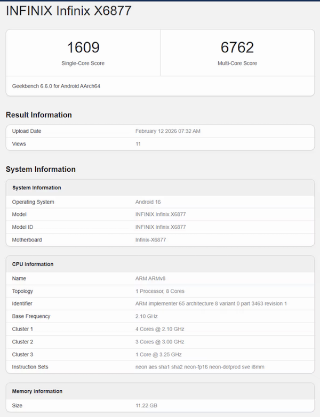
Task: Click the Geekbench 6.6.0 for Android AArch64 text
Action: click(56, 86)
